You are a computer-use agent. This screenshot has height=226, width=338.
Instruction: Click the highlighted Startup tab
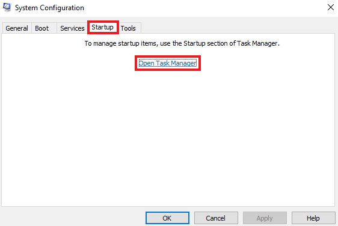point(103,28)
